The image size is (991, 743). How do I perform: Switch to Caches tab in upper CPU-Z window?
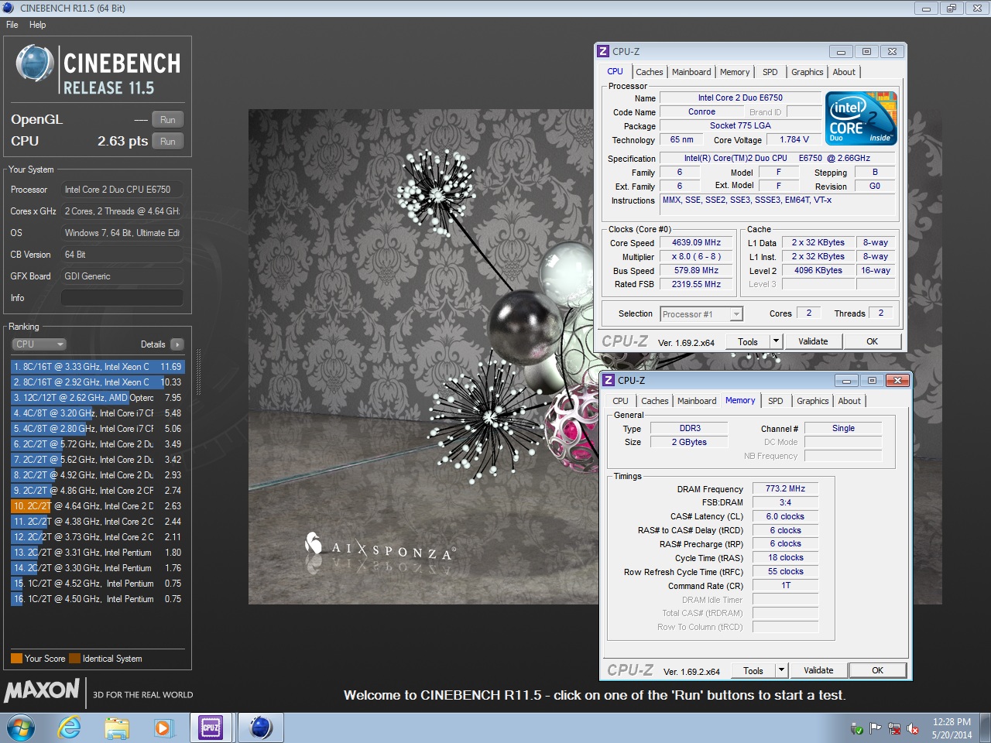click(x=650, y=72)
